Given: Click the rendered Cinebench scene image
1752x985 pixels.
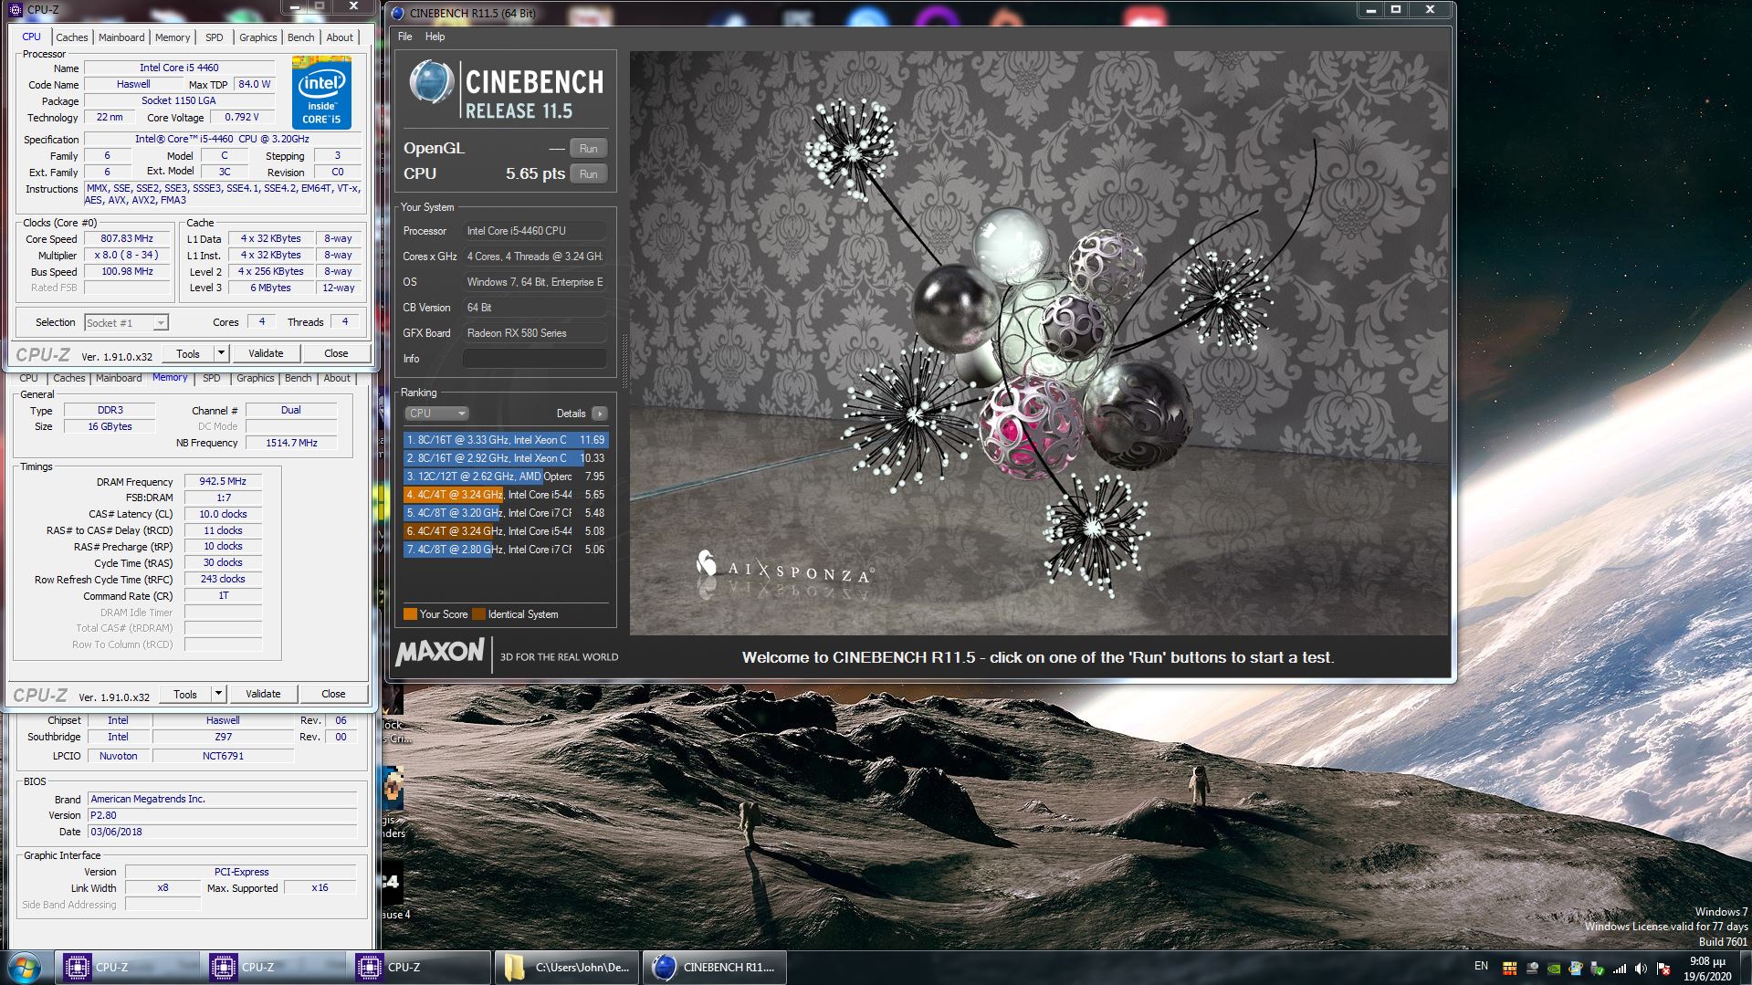Looking at the screenshot, I should (x=1039, y=343).
